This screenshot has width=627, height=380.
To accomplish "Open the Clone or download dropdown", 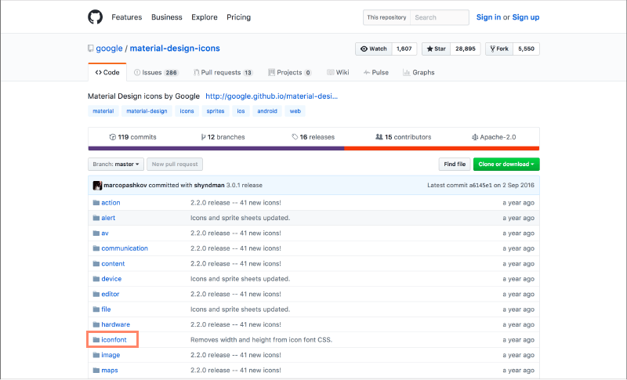I will pyautogui.click(x=507, y=165).
